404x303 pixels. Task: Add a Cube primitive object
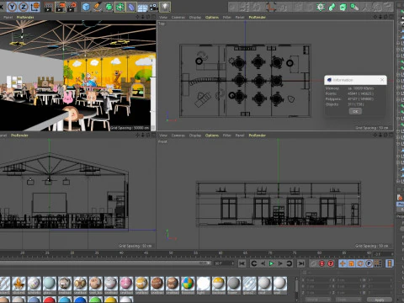[x=86, y=7]
